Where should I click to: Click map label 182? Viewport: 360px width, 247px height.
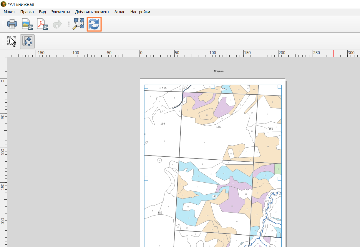click(160, 213)
